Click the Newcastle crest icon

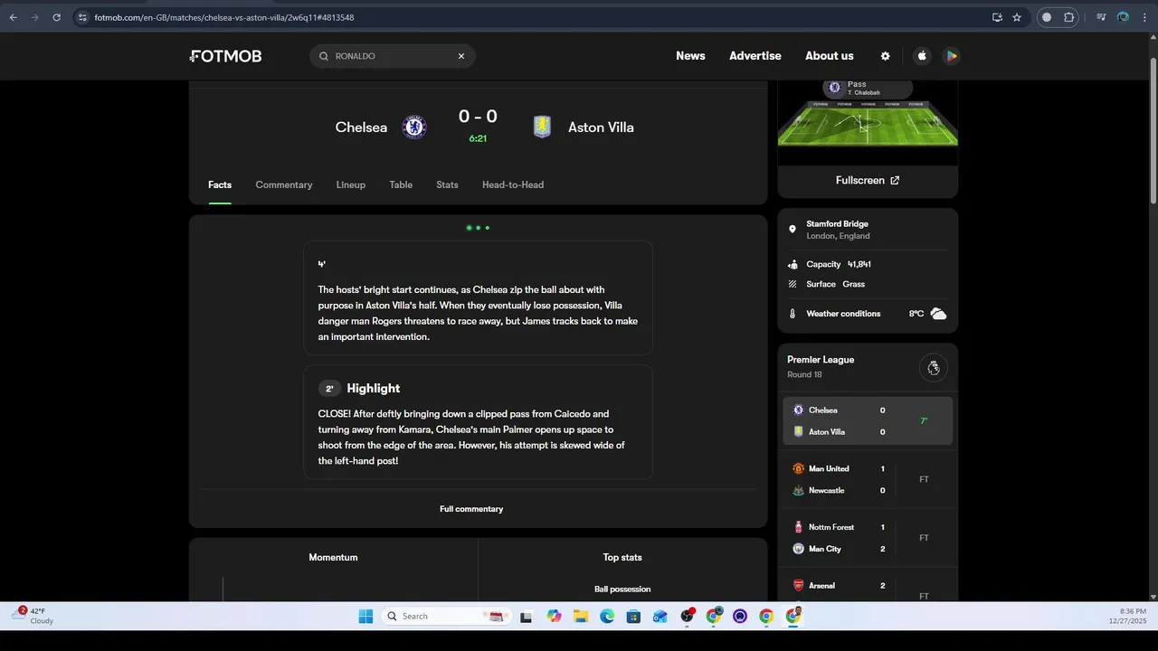tap(798, 490)
